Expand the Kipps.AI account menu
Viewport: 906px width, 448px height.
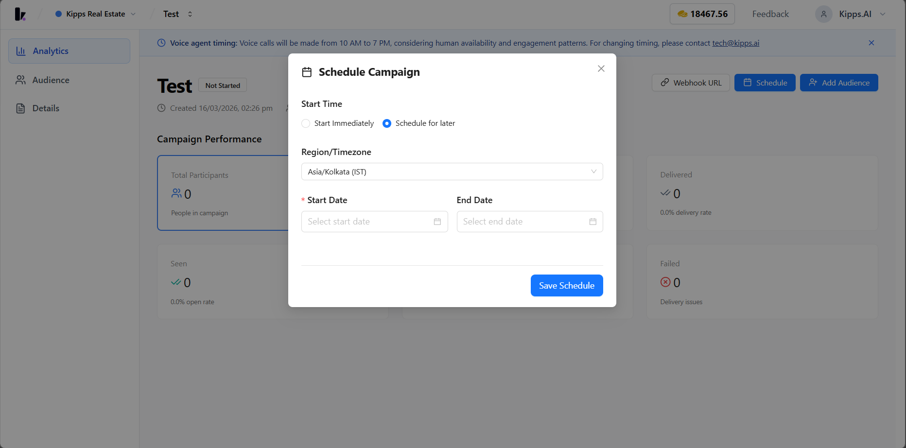coord(851,14)
